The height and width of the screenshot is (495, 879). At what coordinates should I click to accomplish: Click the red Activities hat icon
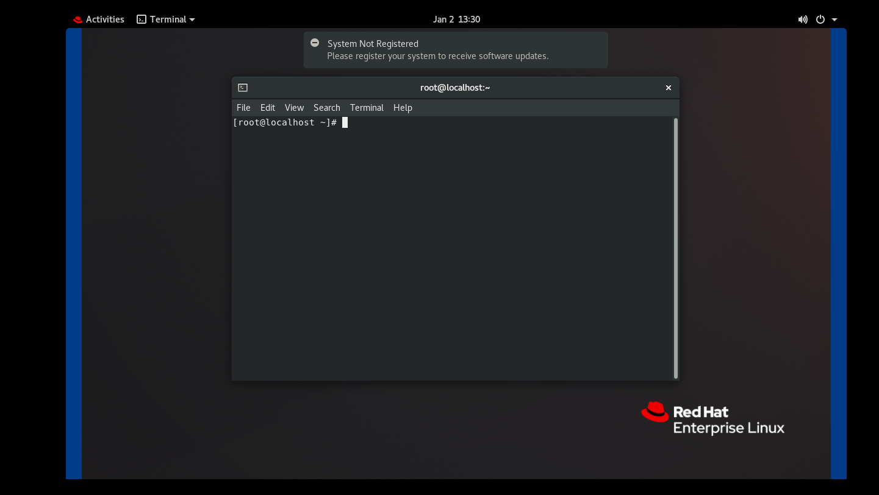click(x=77, y=19)
